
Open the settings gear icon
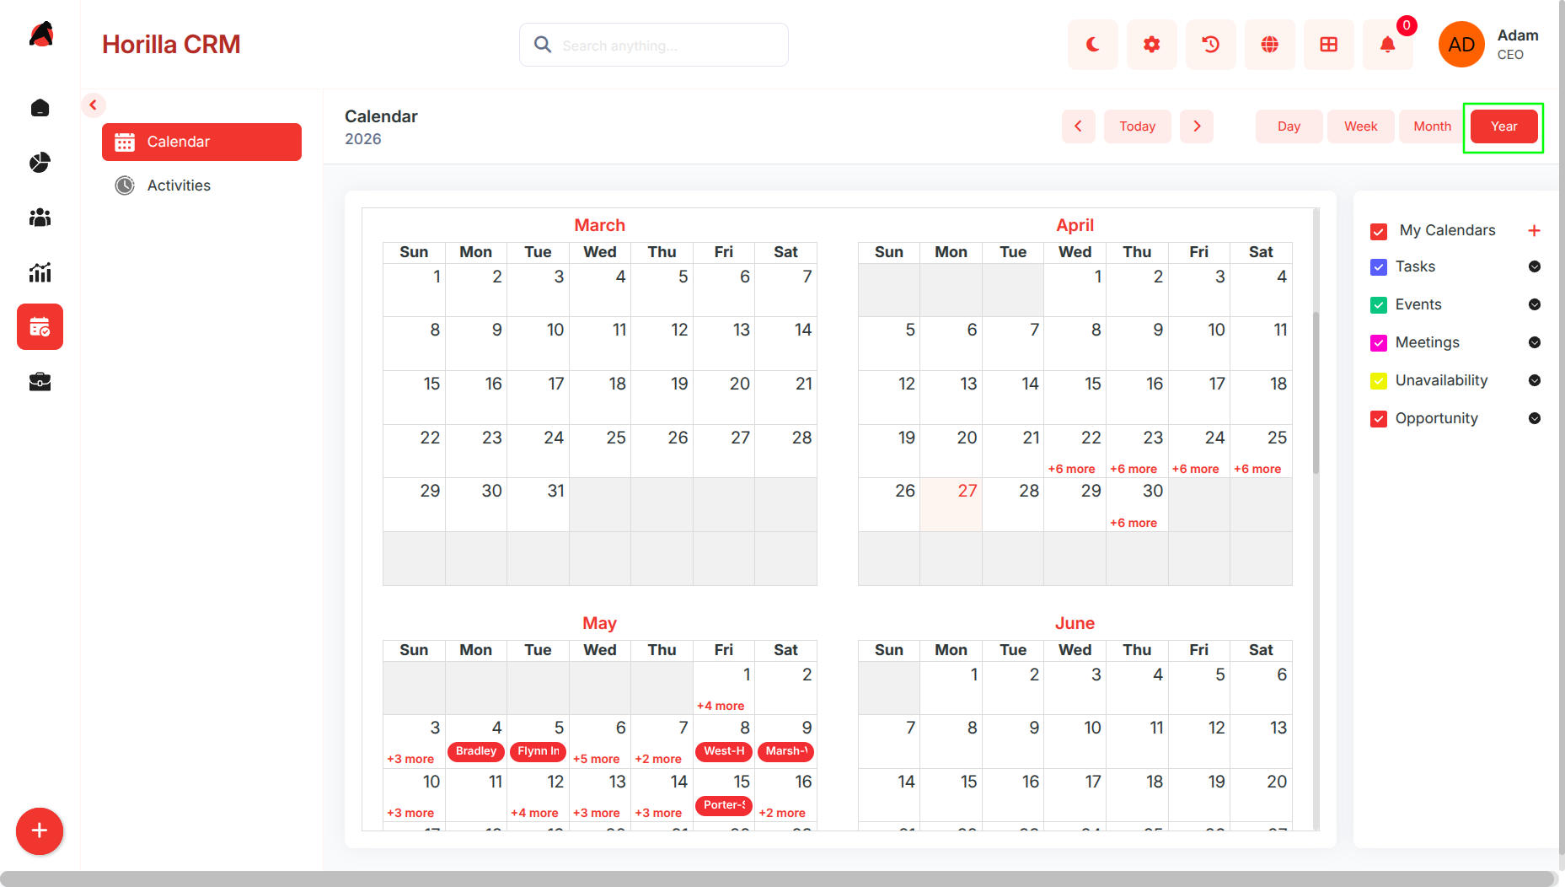[1151, 45]
